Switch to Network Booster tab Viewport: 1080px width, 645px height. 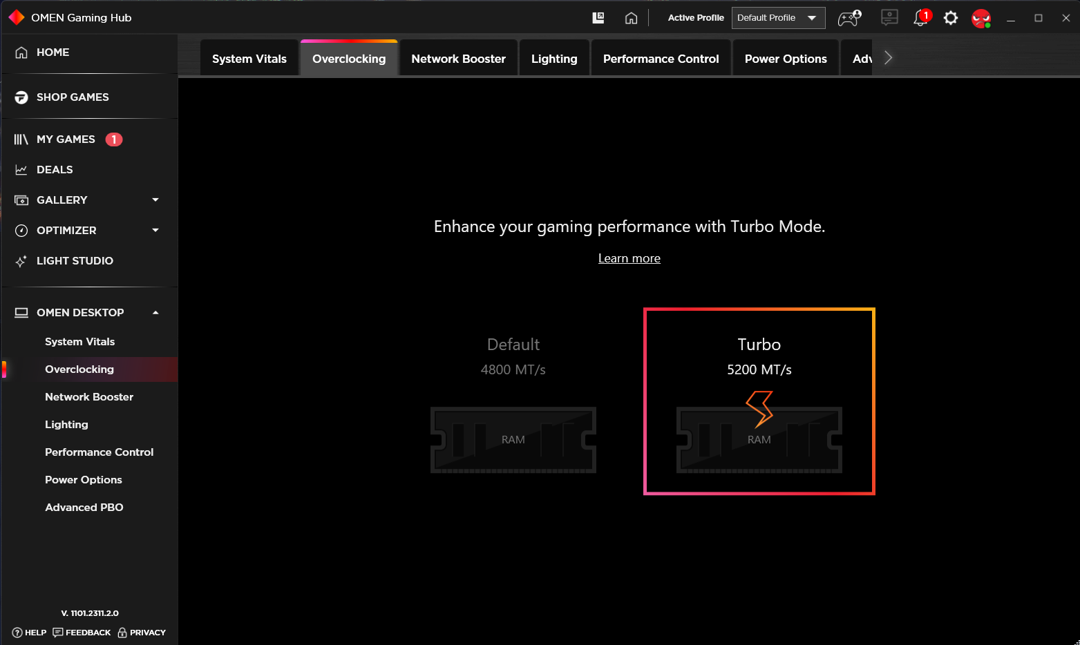coord(459,59)
